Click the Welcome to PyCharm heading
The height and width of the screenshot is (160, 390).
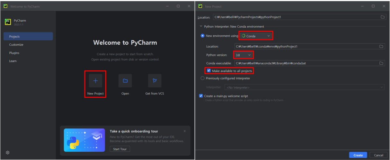(x=125, y=43)
